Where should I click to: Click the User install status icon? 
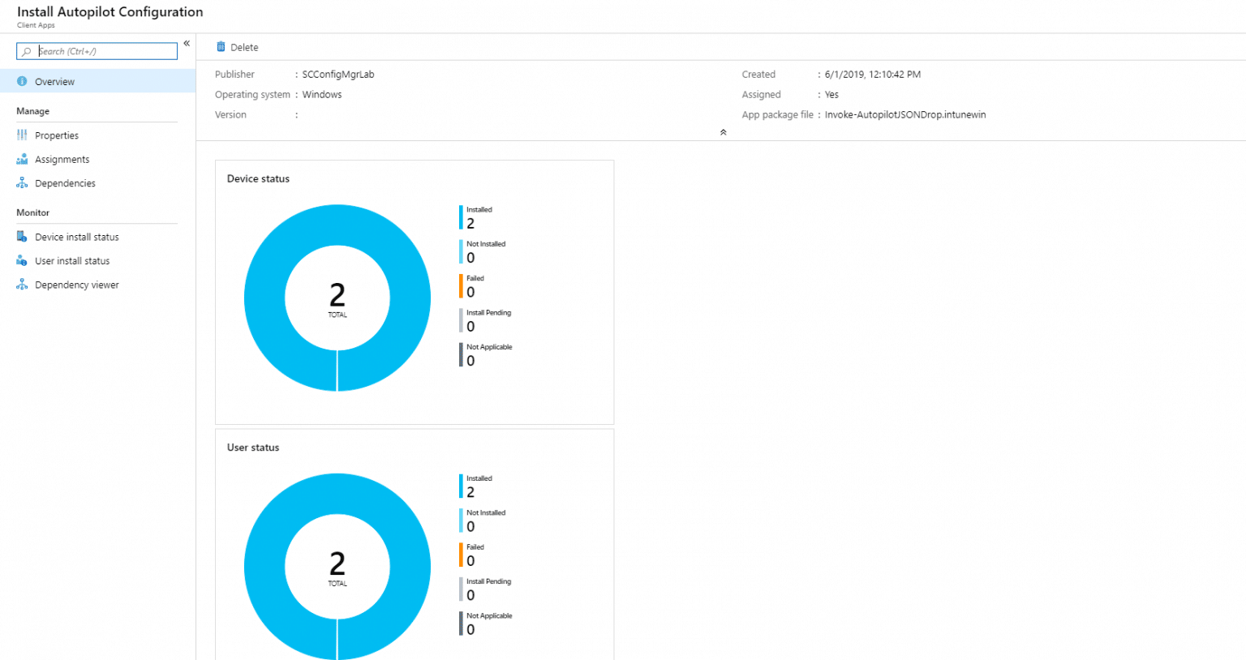[21, 260]
